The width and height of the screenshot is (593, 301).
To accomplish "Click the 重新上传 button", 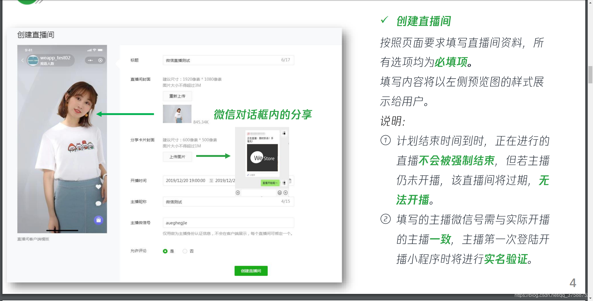I will [177, 96].
